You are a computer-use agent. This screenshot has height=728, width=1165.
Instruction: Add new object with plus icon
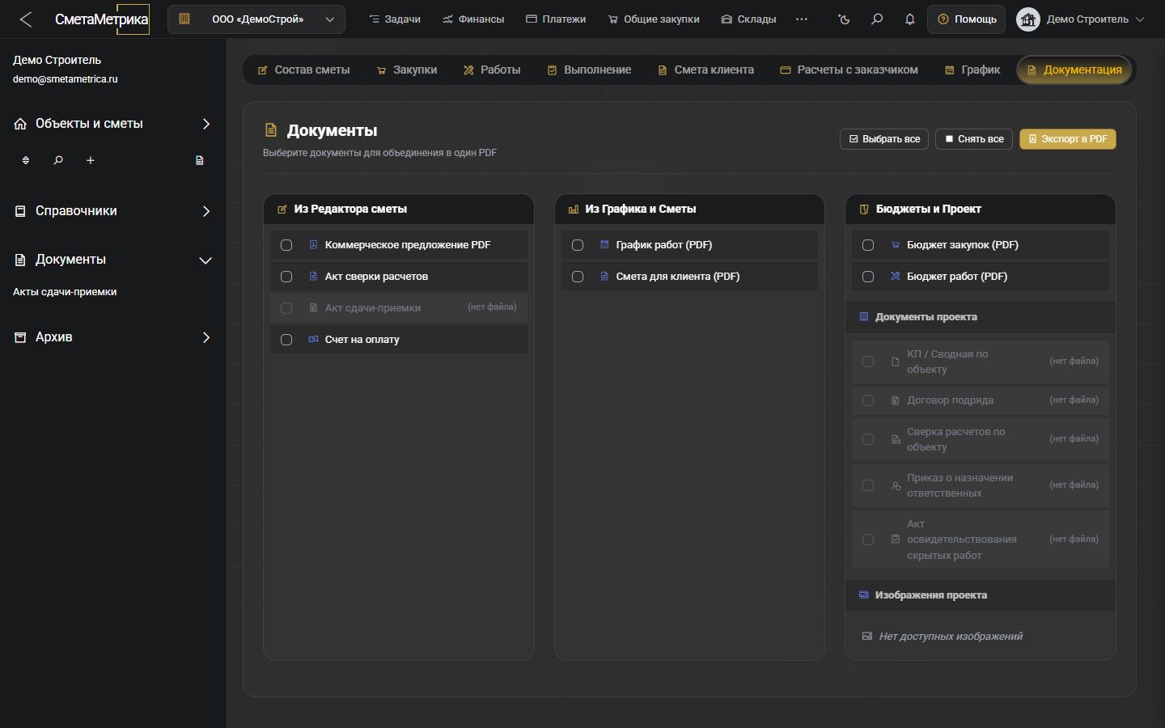91,160
